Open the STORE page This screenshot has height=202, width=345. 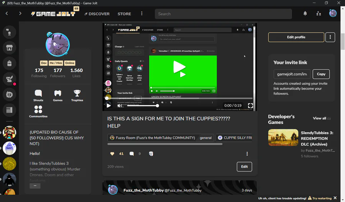[124, 14]
